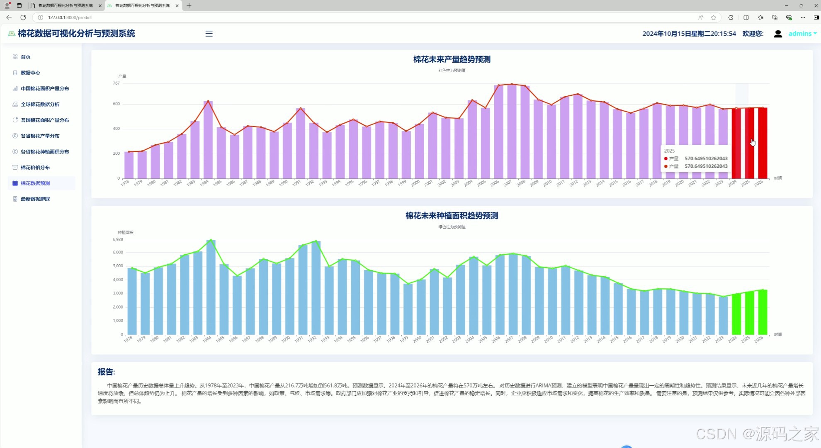Open browser extensions puzzle icon
The image size is (821, 448).
(731, 17)
